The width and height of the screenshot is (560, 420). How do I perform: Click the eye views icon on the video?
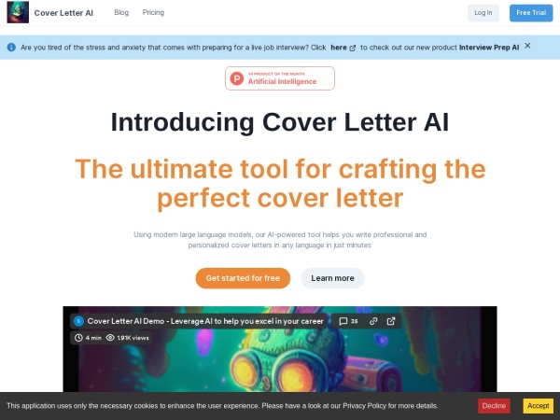[110, 338]
